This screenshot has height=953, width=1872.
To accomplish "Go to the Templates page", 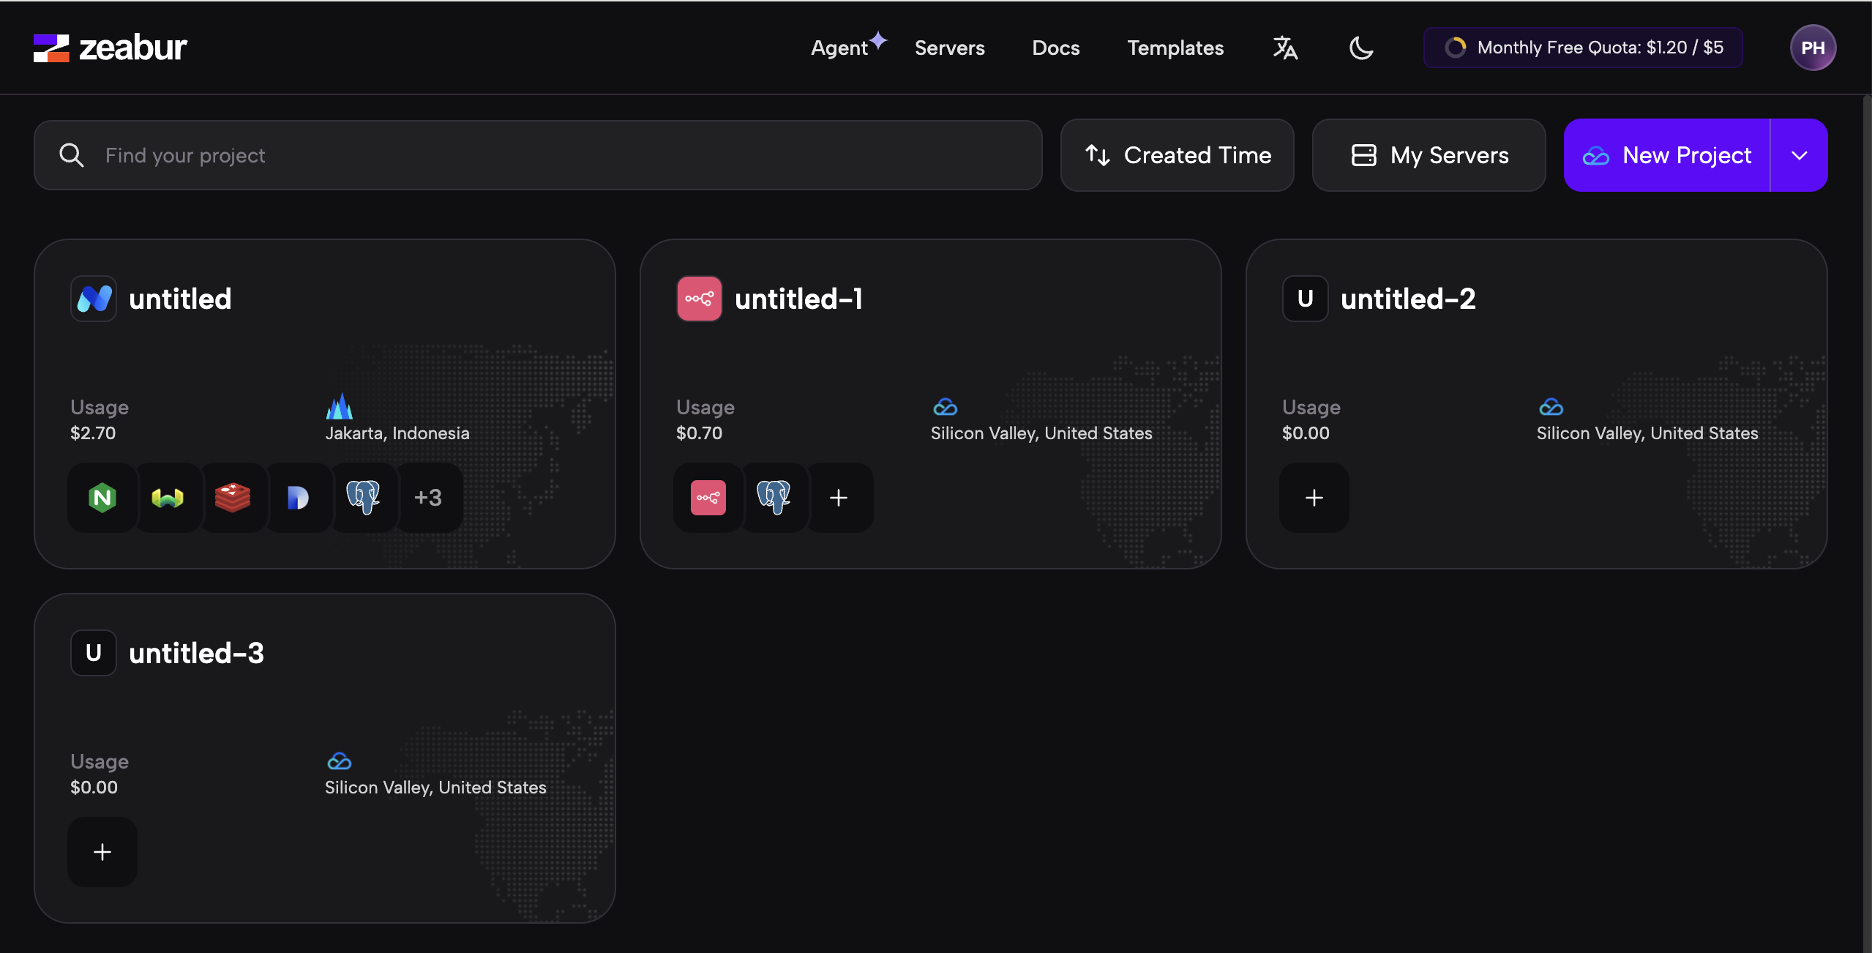I will coord(1175,48).
